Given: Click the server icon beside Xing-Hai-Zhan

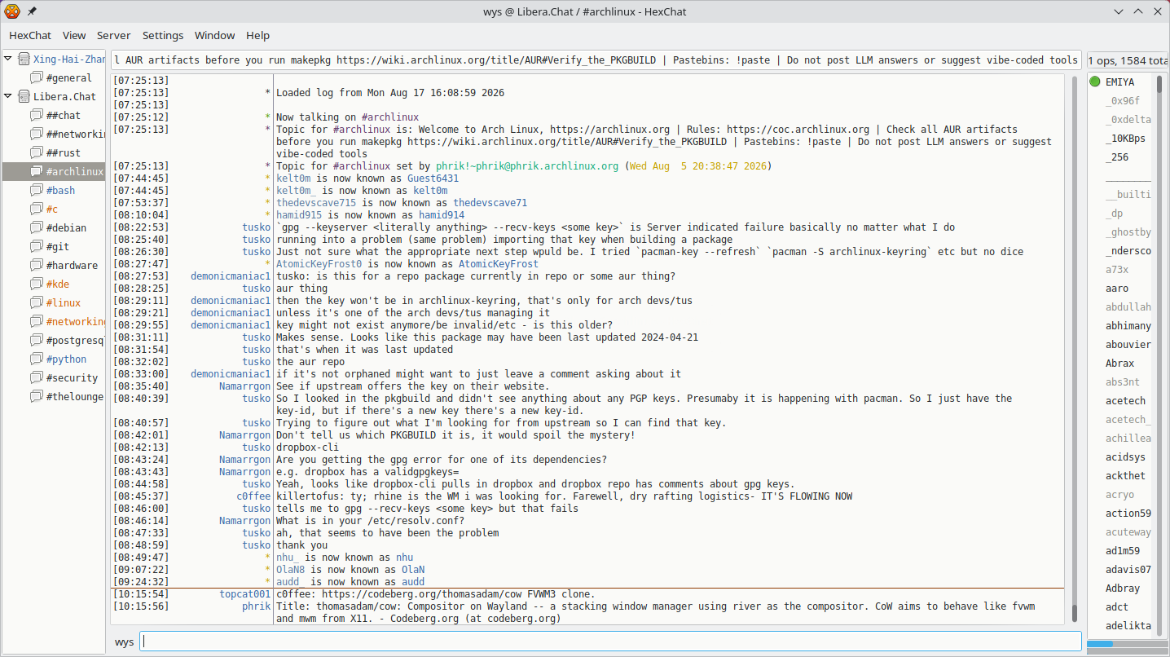Looking at the screenshot, I should coord(24,59).
